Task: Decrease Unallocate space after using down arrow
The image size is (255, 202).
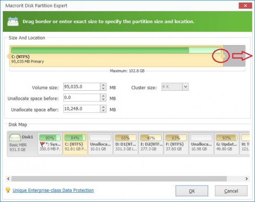Action: [103, 111]
